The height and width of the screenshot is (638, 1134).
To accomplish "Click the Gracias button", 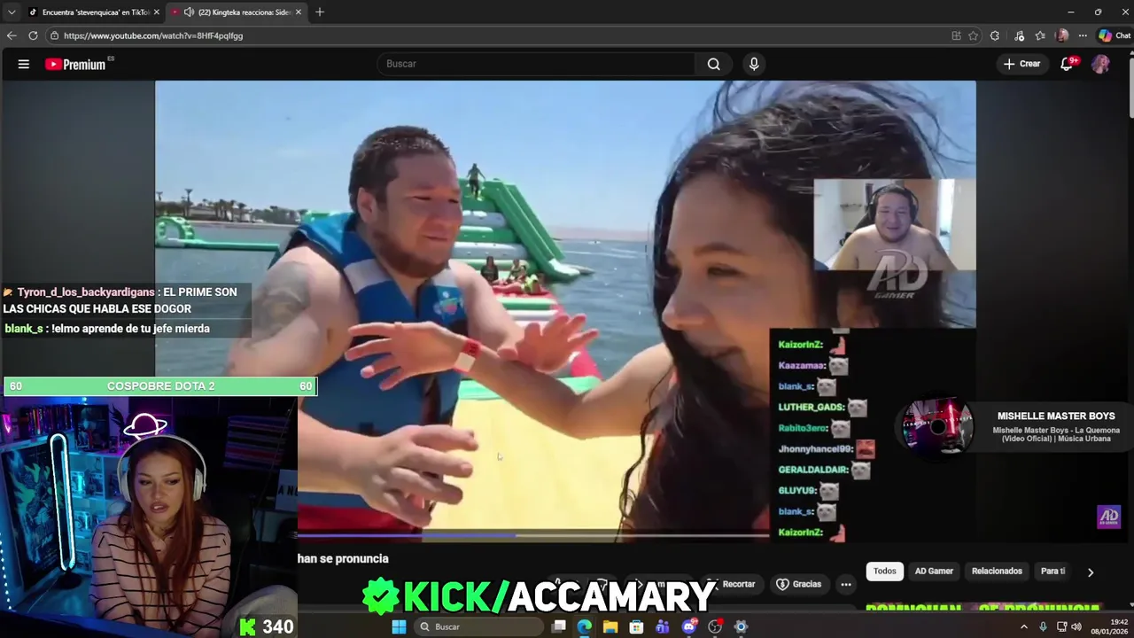I will point(799,585).
